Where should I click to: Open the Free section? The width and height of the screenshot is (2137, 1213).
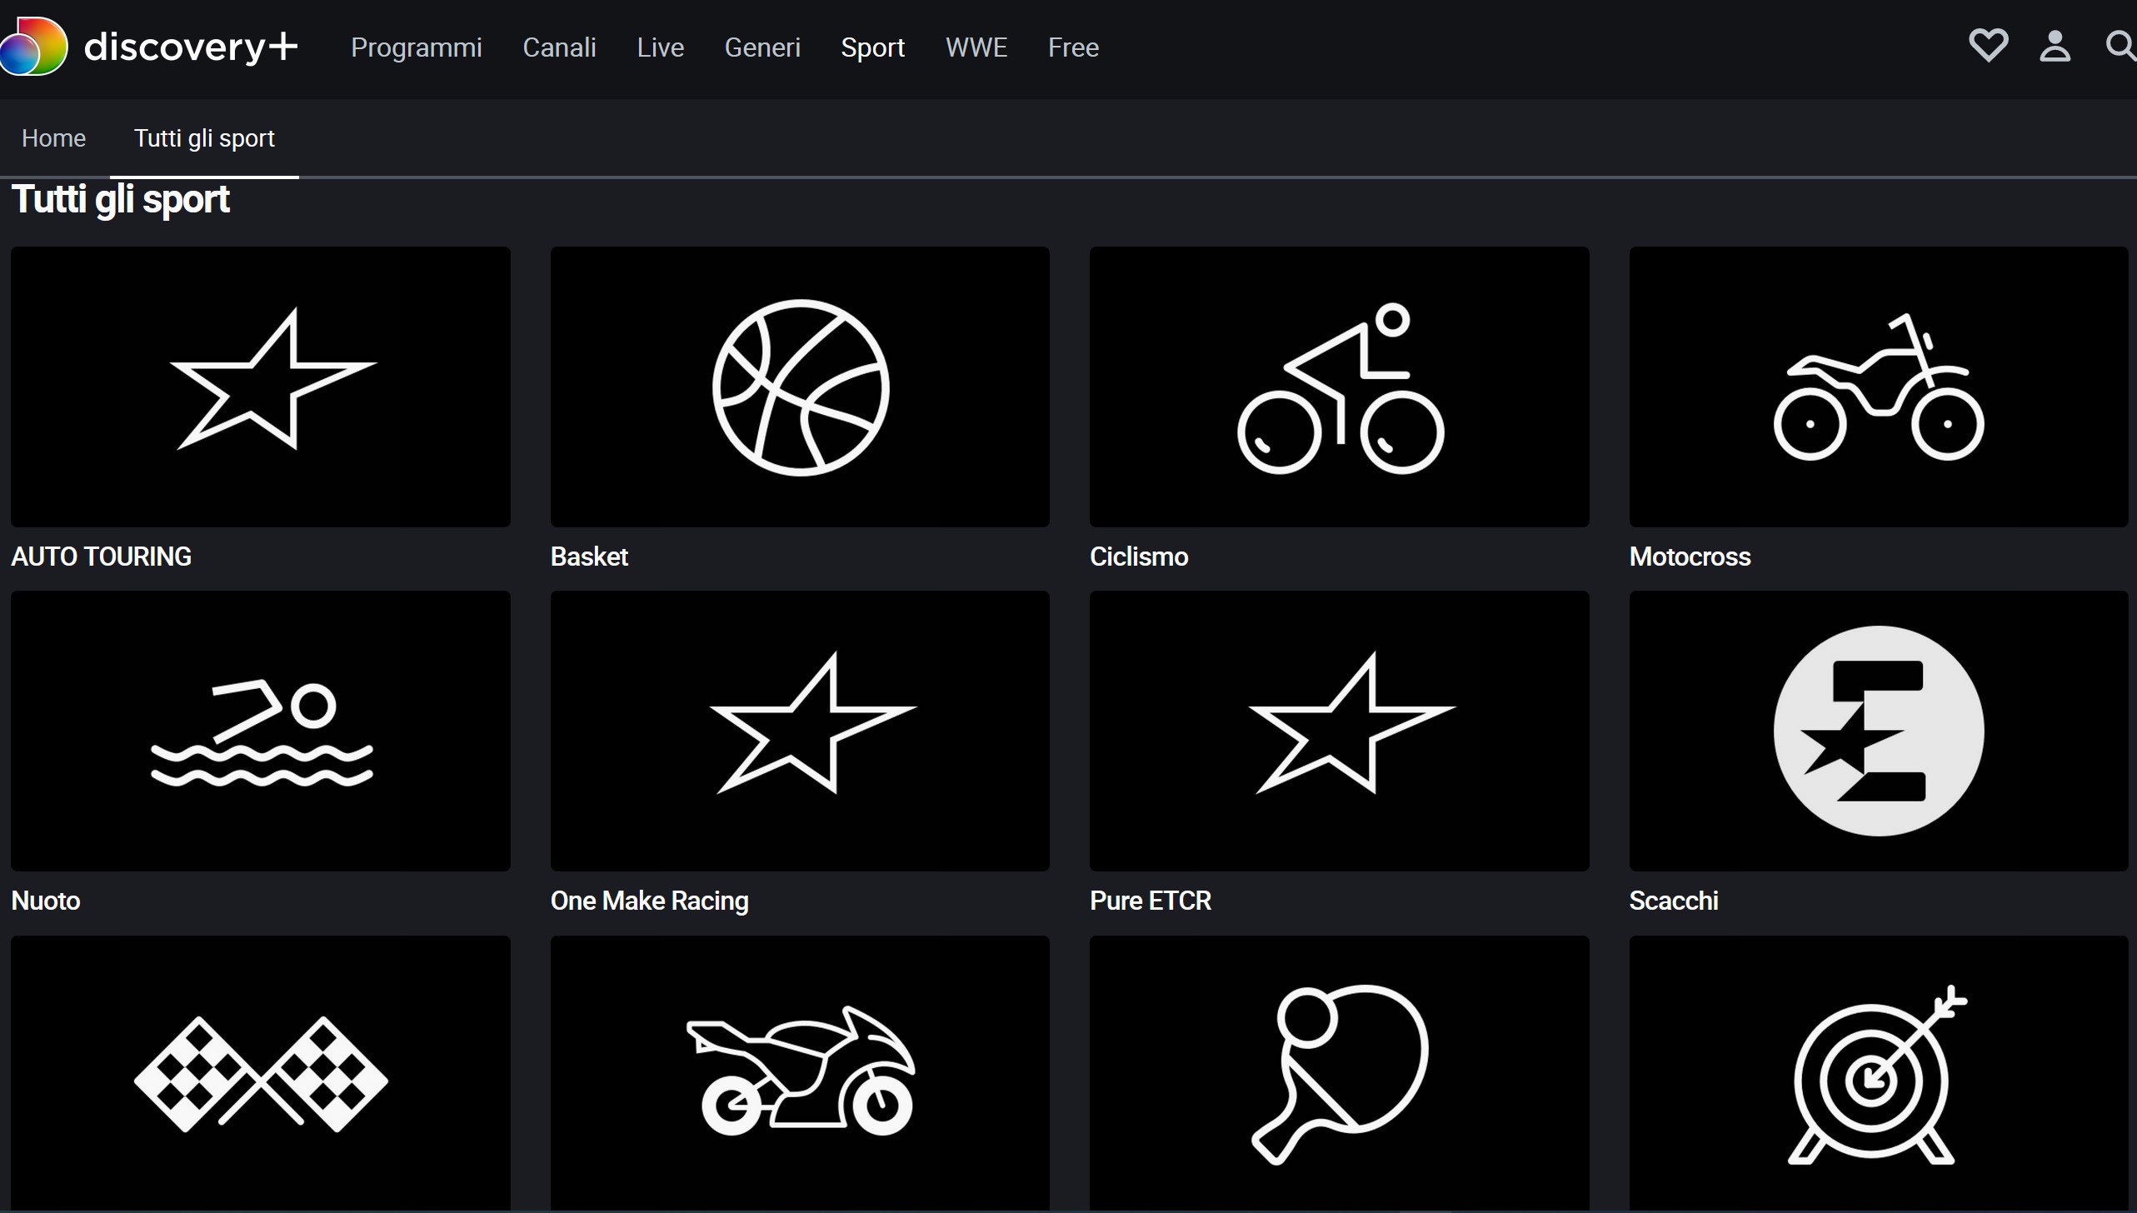point(1073,47)
